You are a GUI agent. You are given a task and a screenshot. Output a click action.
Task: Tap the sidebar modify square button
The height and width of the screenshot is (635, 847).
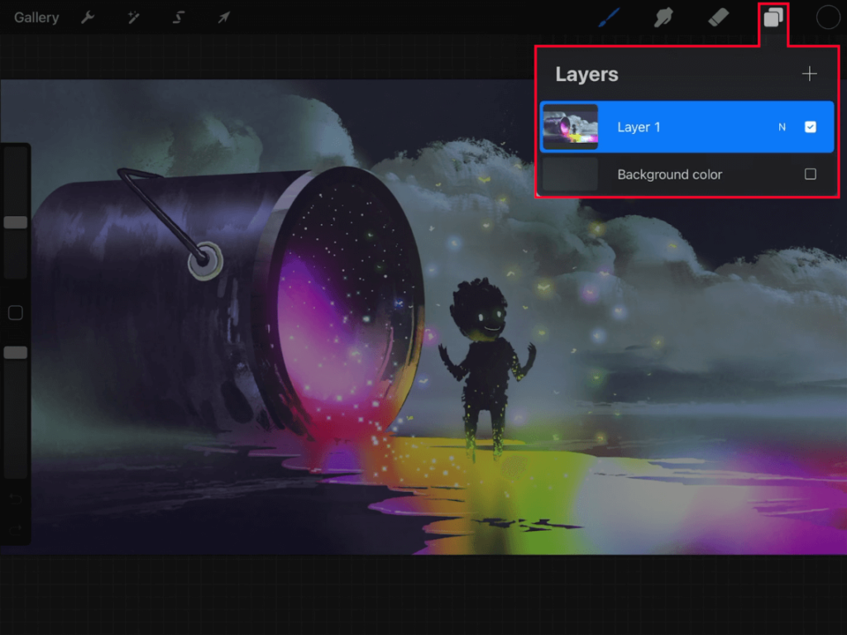14,313
